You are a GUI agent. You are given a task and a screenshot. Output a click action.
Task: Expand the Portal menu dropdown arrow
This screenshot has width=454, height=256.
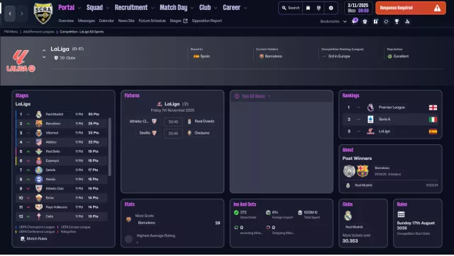tap(79, 8)
